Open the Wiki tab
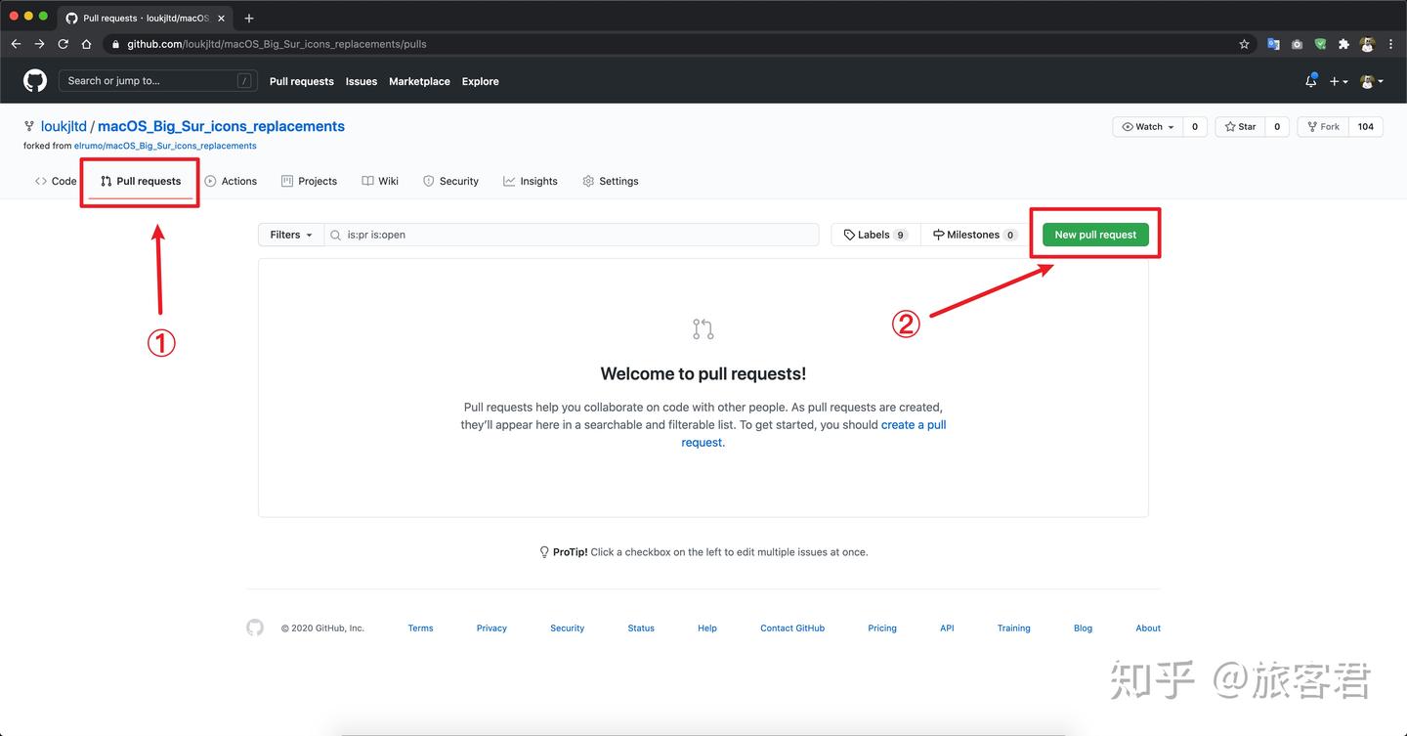The width and height of the screenshot is (1407, 736). (x=380, y=181)
